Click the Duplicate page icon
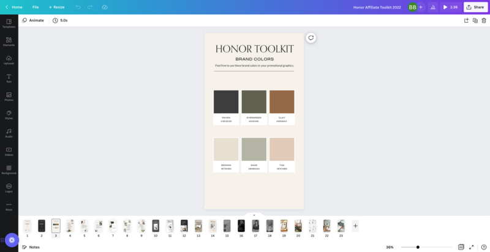 [475, 20]
